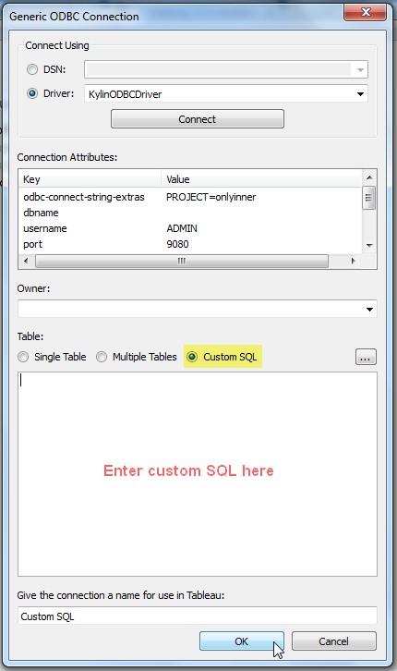Click the horizontal scroll left arrow
Viewport: 397px width, 671px height.
(x=26, y=261)
